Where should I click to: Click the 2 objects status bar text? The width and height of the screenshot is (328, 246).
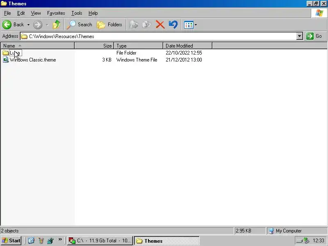pos(10,231)
